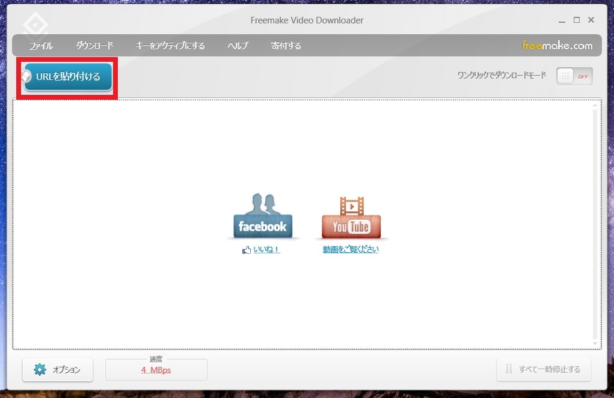Open the ダウンロード menu
The width and height of the screenshot is (614, 398).
(x=94, y=46)
